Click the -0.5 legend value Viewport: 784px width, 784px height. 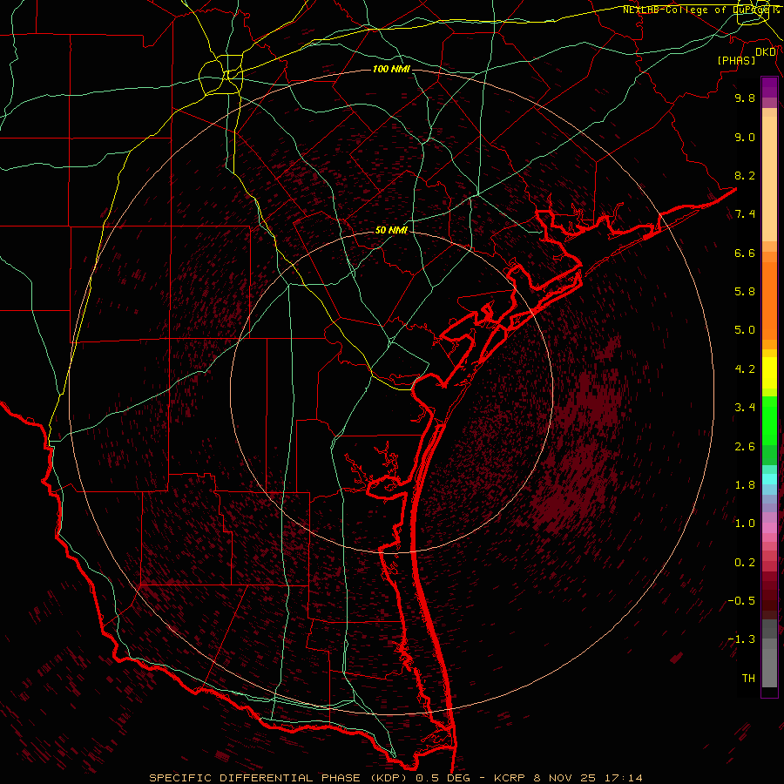pos(741,601)
